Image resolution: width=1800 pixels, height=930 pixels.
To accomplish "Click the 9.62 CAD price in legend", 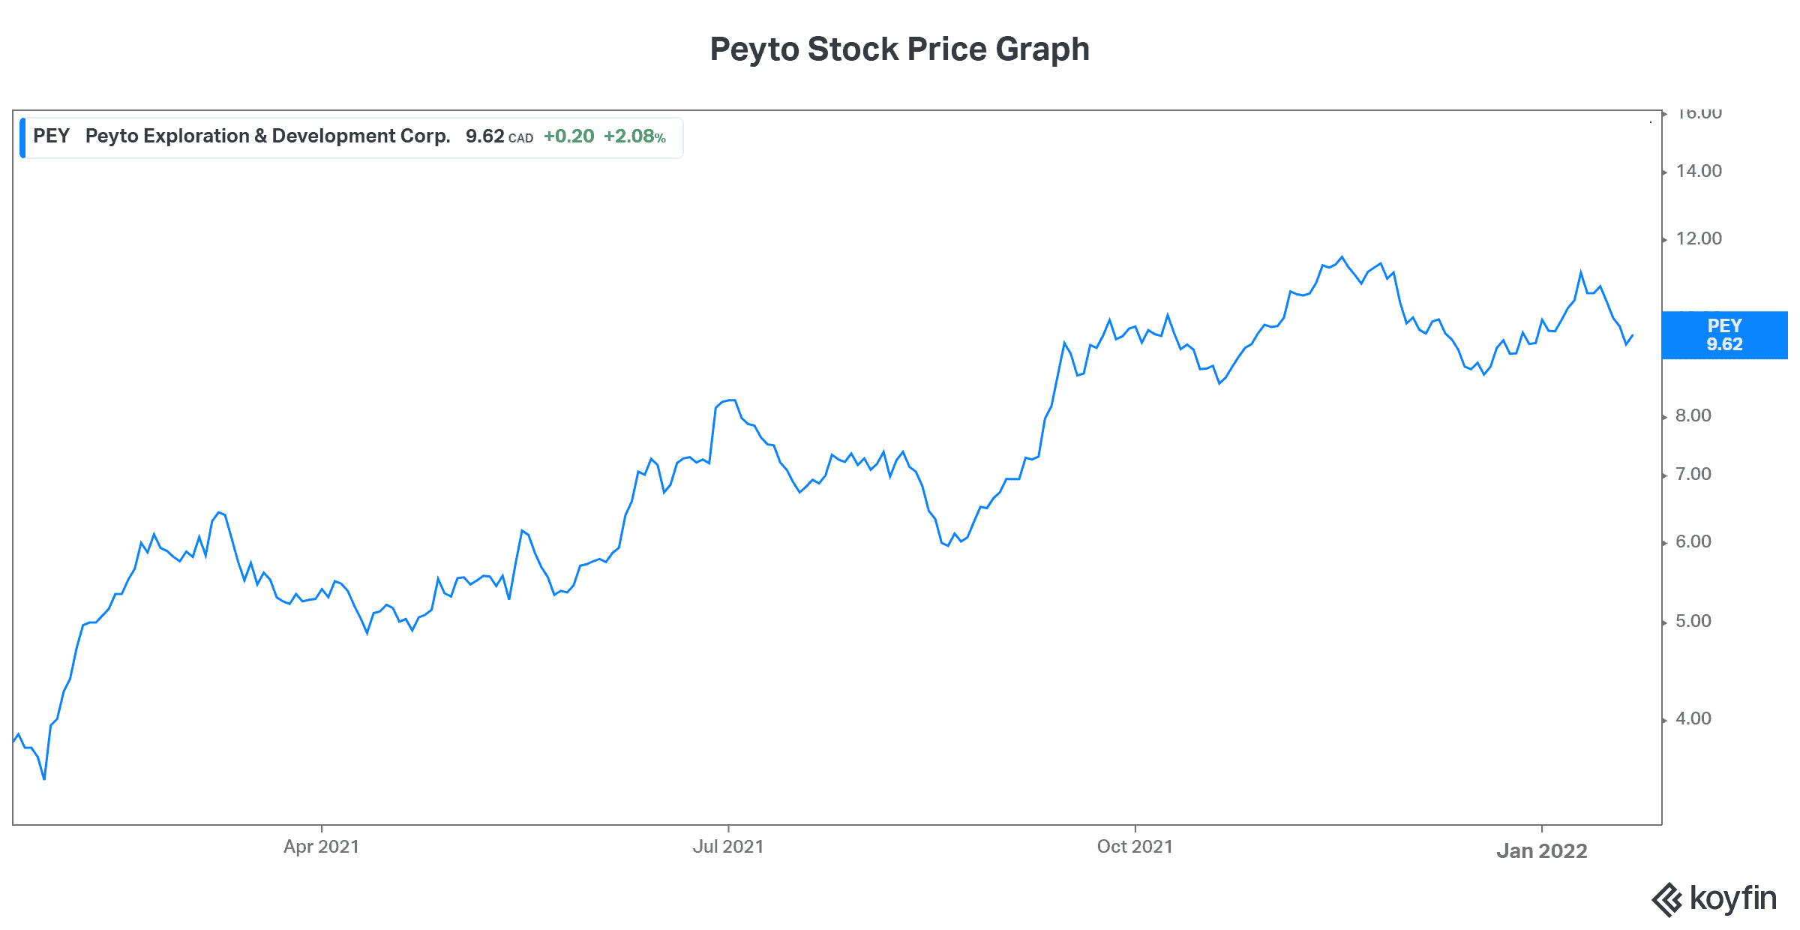I will (x=499, y=136).
